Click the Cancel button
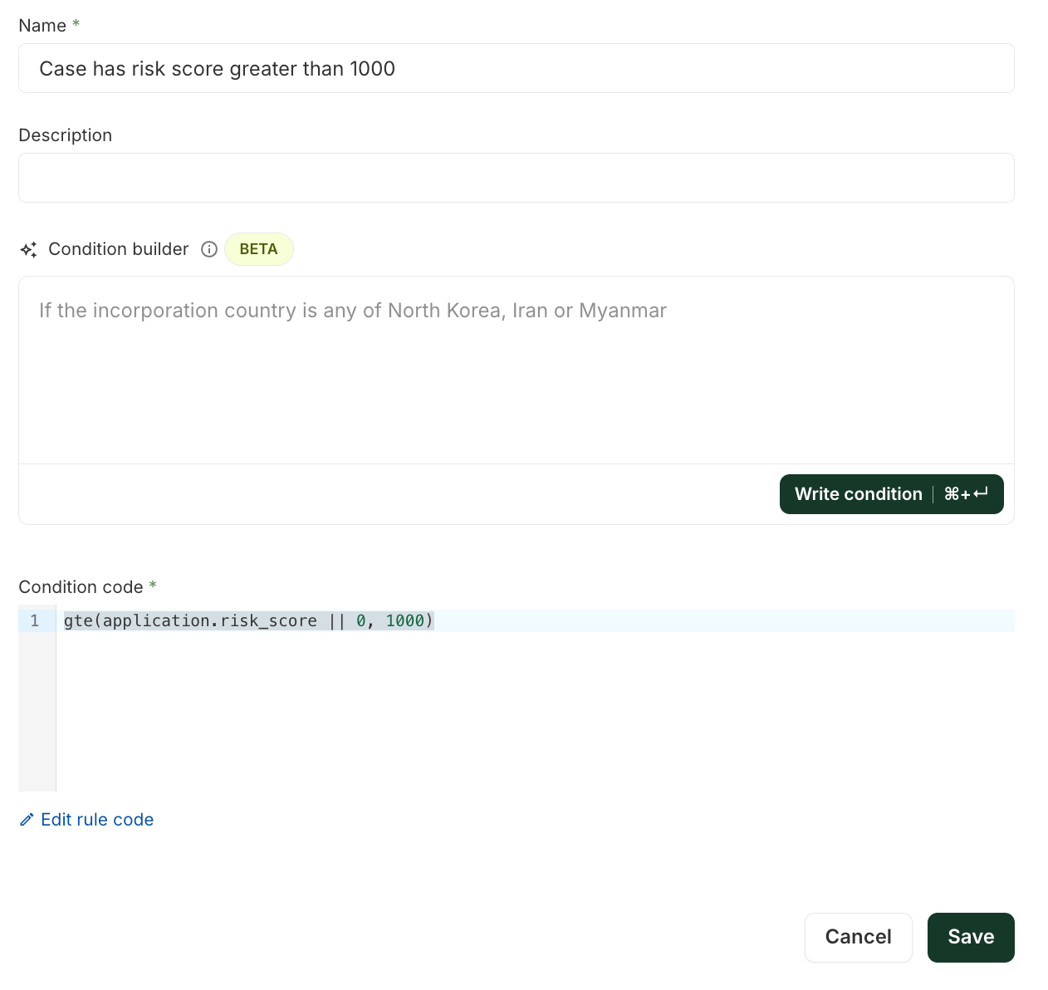 pos(858,937)
